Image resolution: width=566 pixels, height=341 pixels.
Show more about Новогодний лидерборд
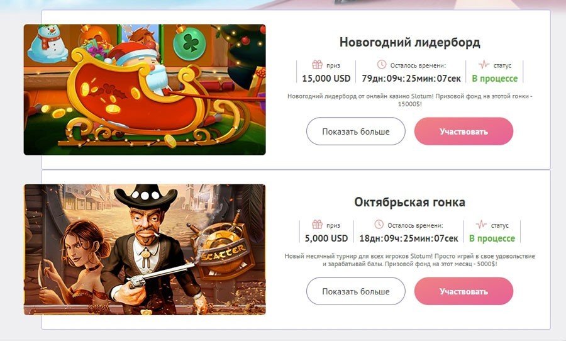355,131
